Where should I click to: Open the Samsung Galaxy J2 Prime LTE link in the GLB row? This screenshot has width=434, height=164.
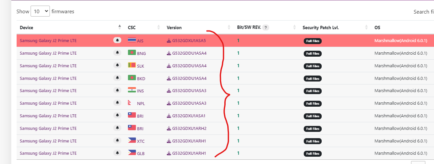(48, 153)
